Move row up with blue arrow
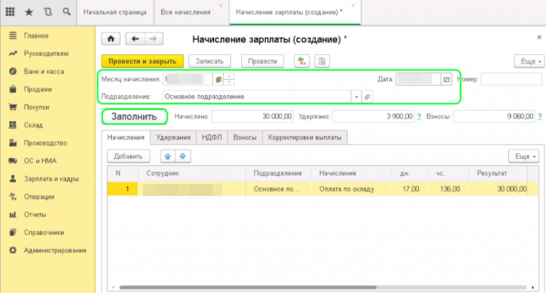The width and height of the screenshot is (546, 293). pos(168,156)
